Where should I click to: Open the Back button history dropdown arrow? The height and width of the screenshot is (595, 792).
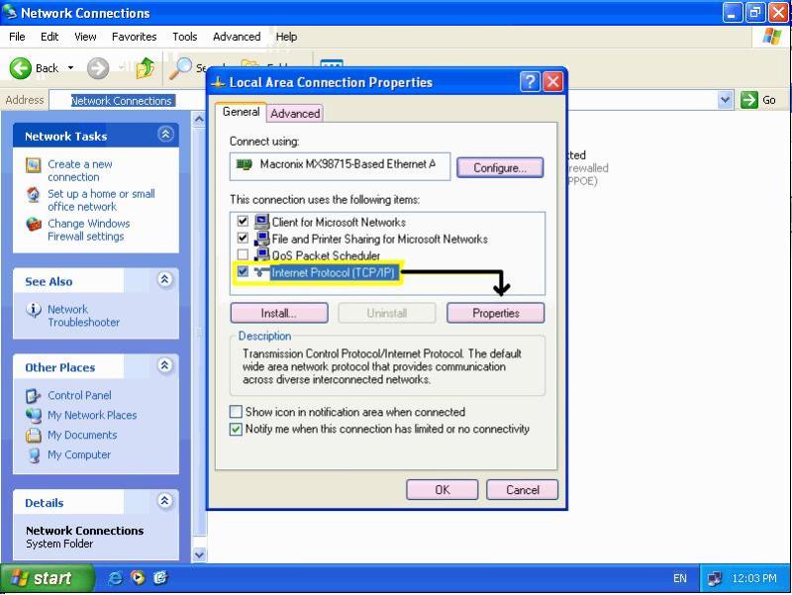(70, 67)
